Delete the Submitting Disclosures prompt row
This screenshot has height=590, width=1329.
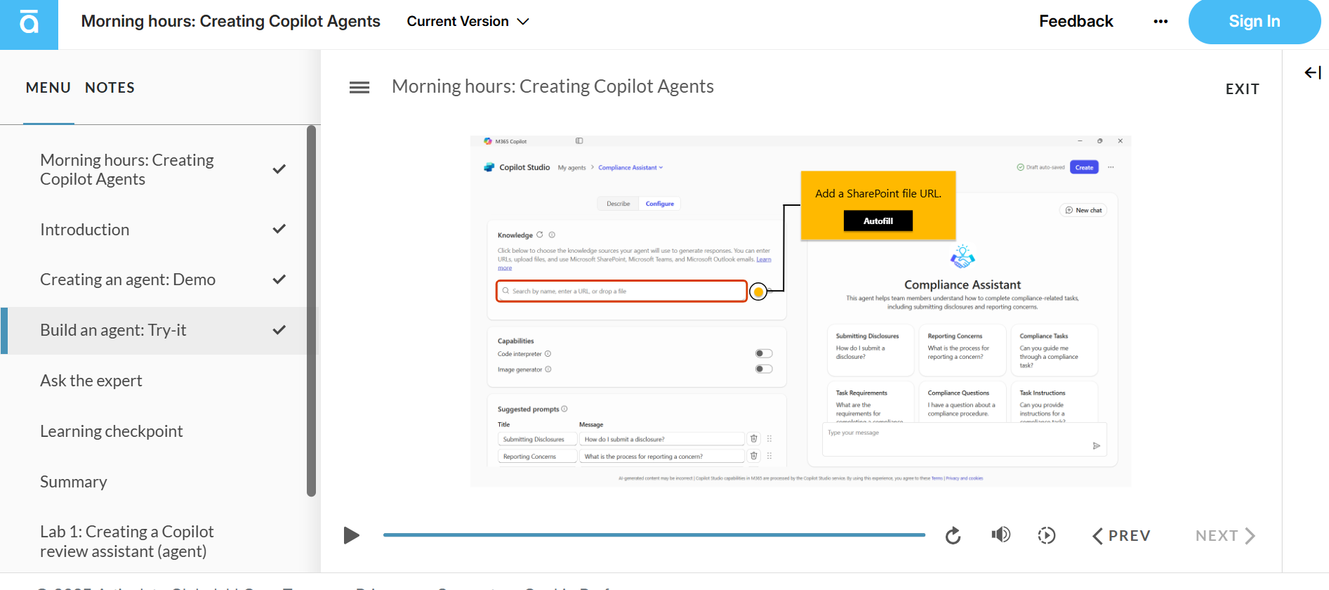click(753, 439)
